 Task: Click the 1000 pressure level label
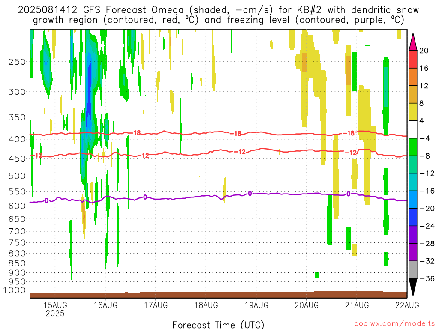pyautogui.click(x=15, y=290)
